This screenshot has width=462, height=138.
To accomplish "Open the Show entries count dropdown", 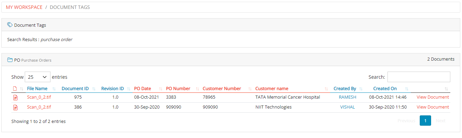I will tap(37, 77).
